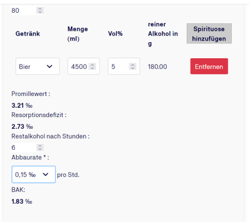Decrease the weight value 80 with down arrow
Screen dimensions: 249x222
[40, 12]
